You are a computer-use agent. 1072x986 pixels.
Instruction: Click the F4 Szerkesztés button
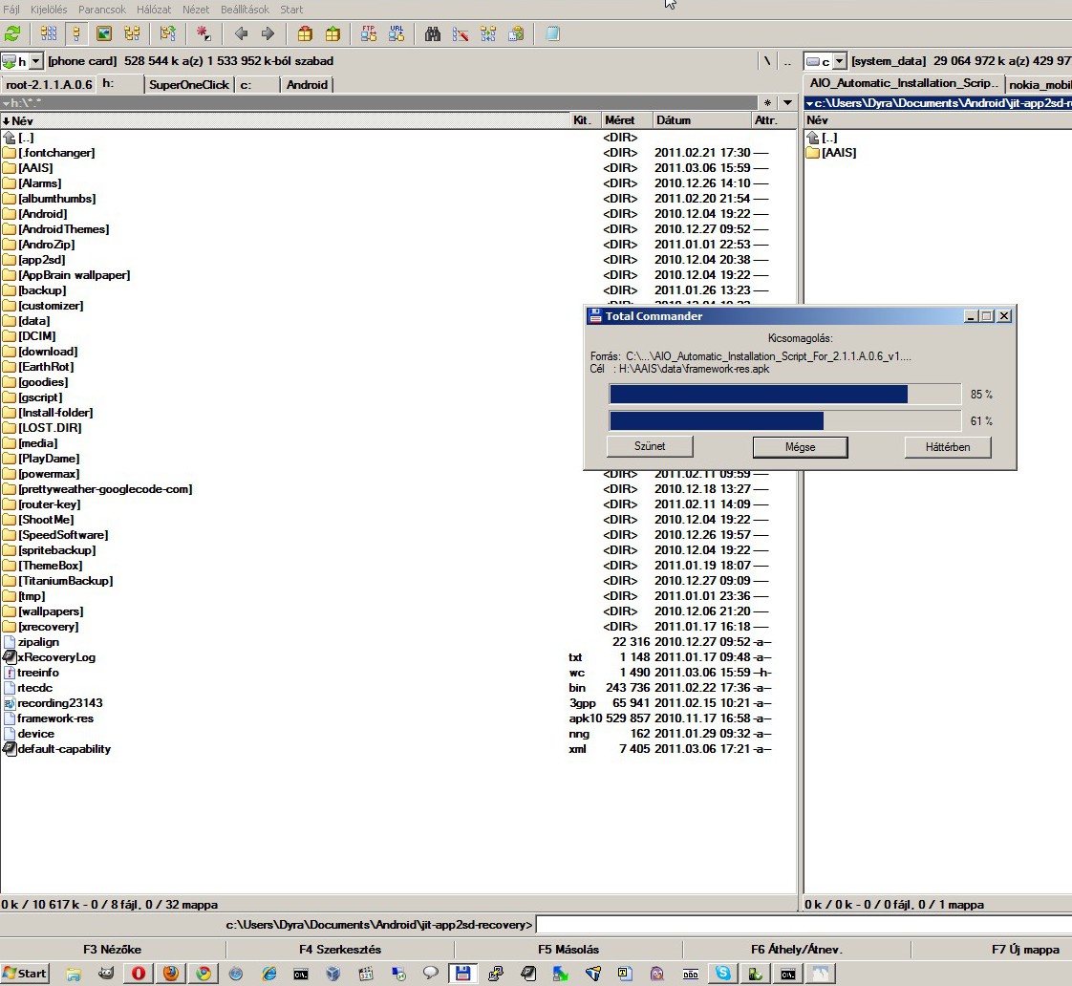340,949
